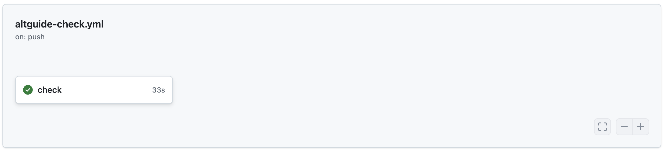The image size is (668, 150).
Task: Hit the expand-to-fullscreen corner brackets icon
Action: (602, 127)
